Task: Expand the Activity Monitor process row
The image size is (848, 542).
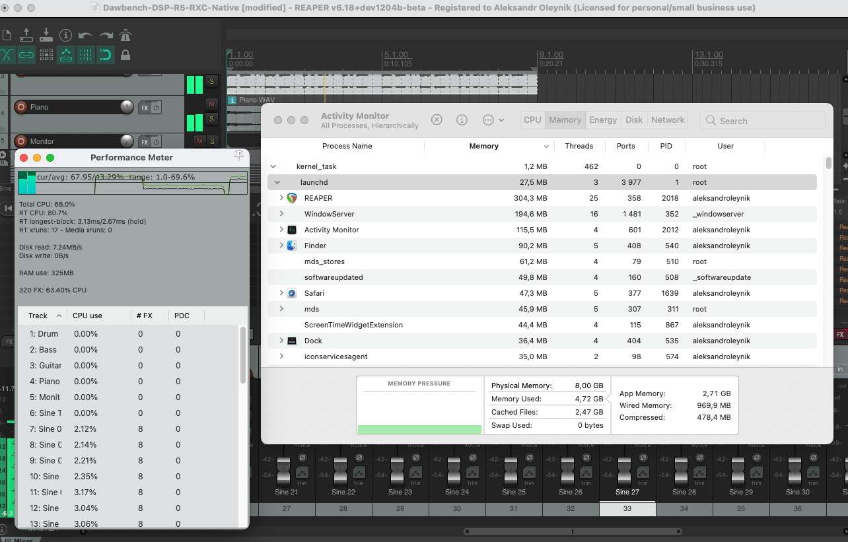Action: [x=281, y=230]
